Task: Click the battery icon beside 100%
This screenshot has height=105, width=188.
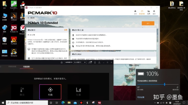Action: point(141,74)
